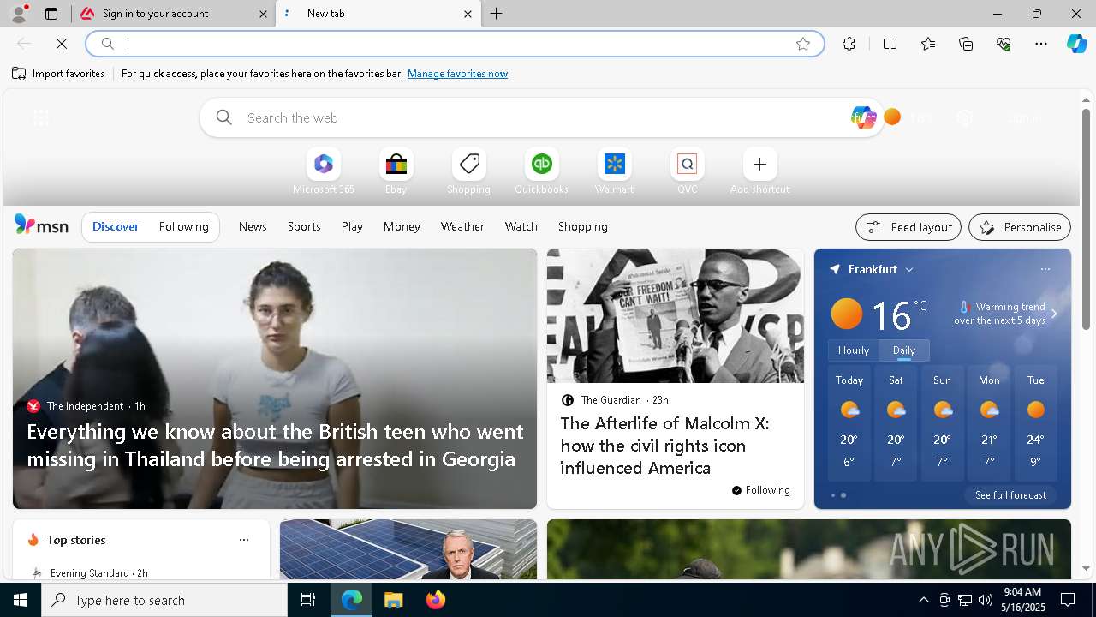This screenshot has width=1096, height=617.
Task: Open the browser profile icon
Action: pyautogui.click(x=19, y=14)
